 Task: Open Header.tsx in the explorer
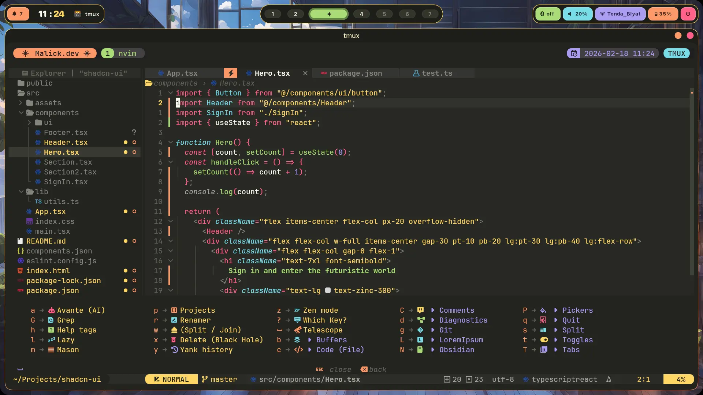click(x=66, y=142)
